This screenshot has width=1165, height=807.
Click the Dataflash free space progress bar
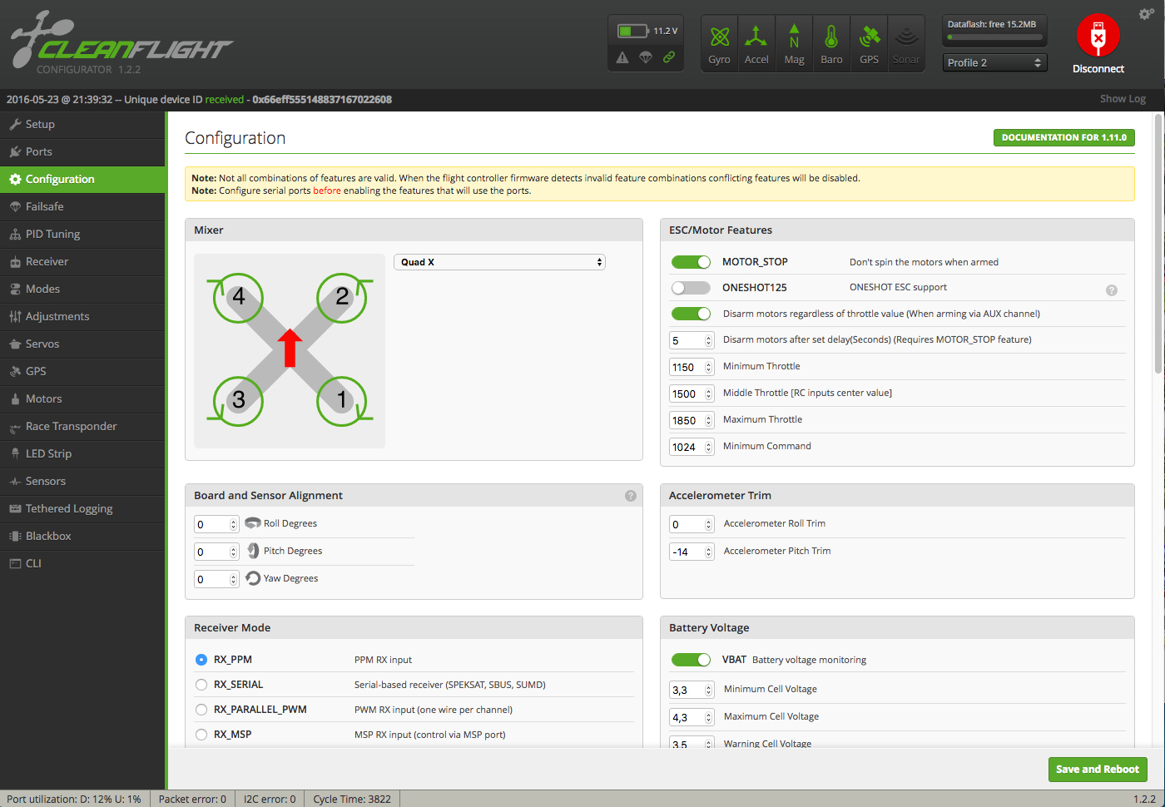click(994, 37)
